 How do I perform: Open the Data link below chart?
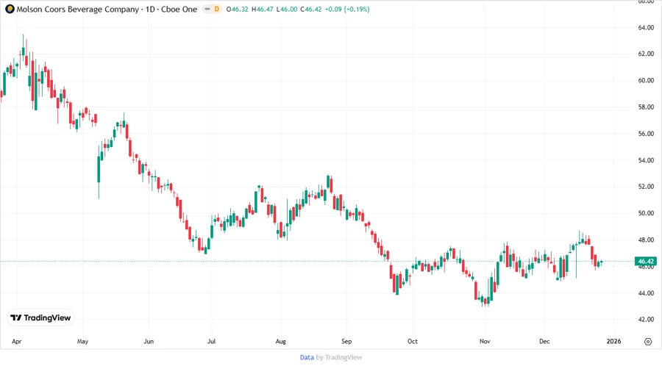click(307, 358)
